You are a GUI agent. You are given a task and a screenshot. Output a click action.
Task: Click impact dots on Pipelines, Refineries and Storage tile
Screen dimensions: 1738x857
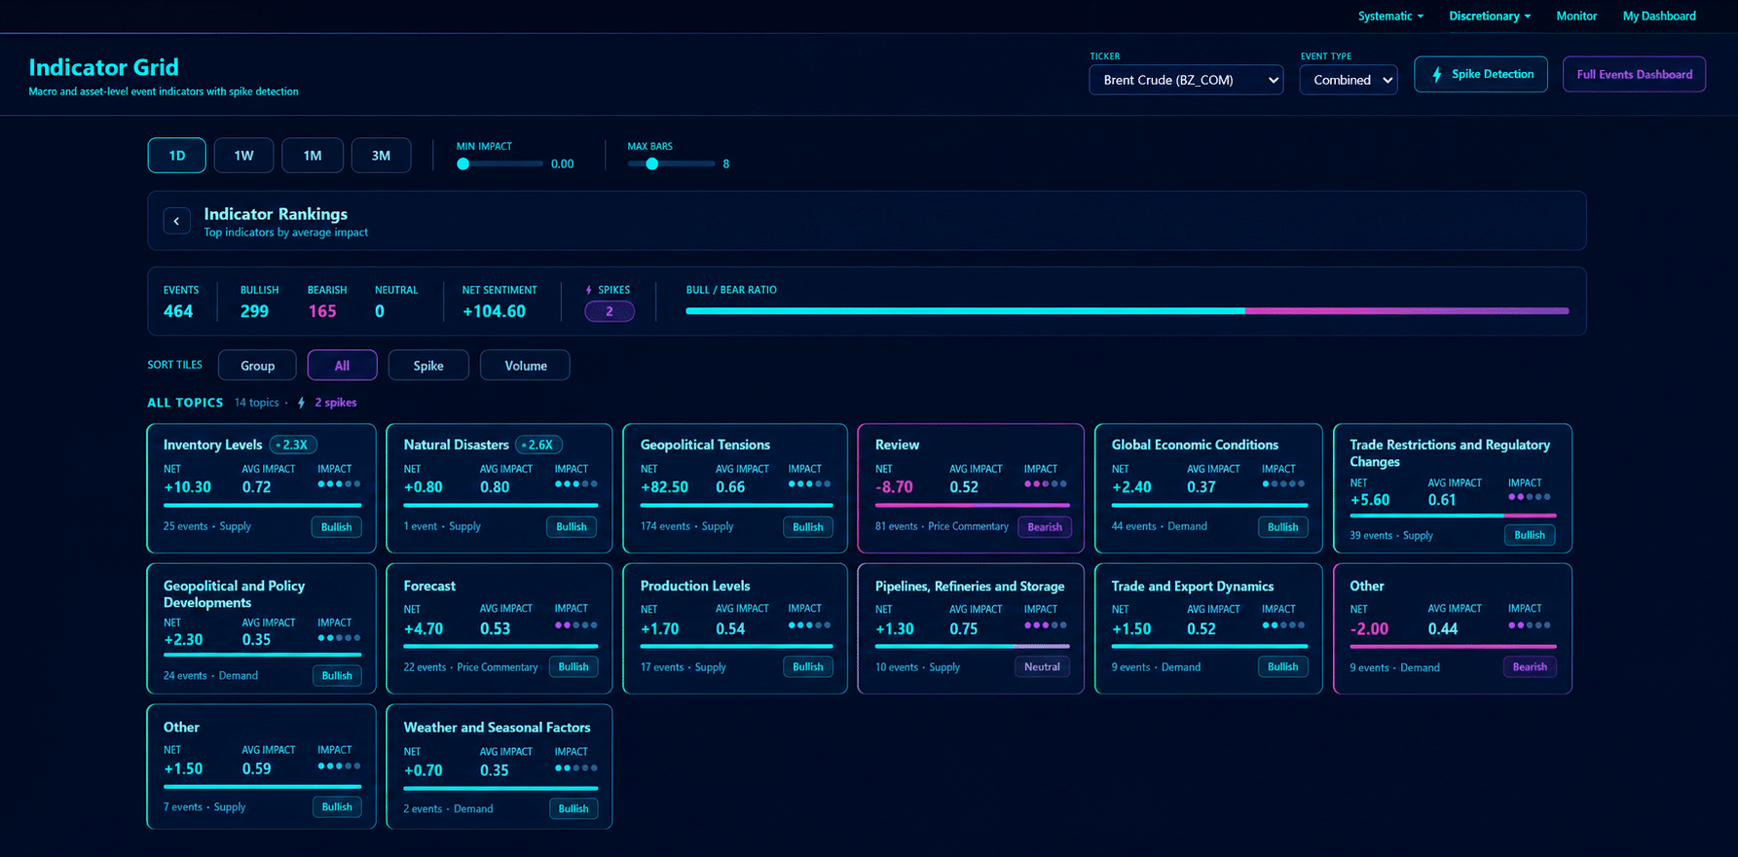click(x=1046, y=625)
